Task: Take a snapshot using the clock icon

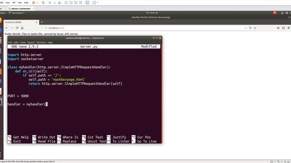Action: [50, 3]
